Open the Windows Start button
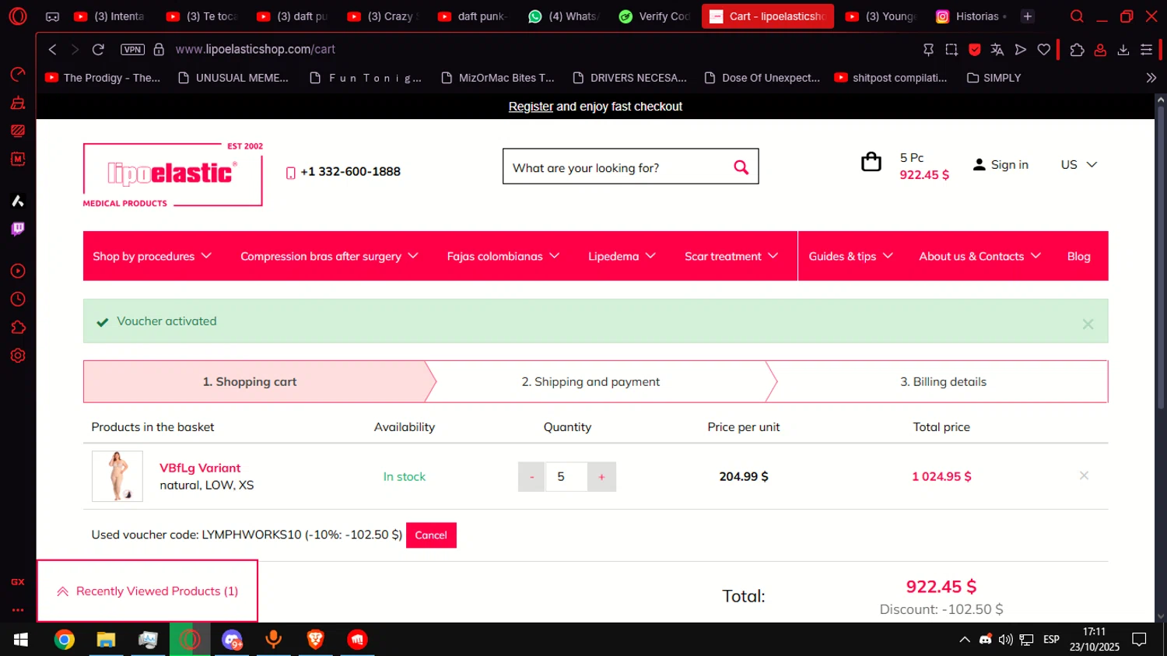1167x656 pixels. (x=21, y=640)
